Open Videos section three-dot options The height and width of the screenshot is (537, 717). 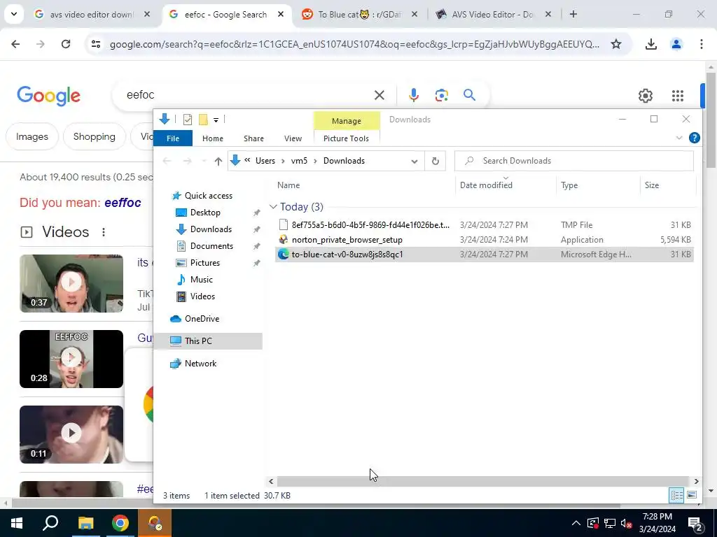pyautogui.click(x=104, y=232)
